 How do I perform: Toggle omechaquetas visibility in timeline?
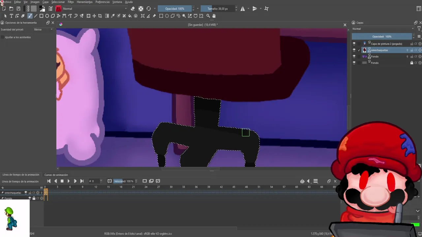click(26, 193)
